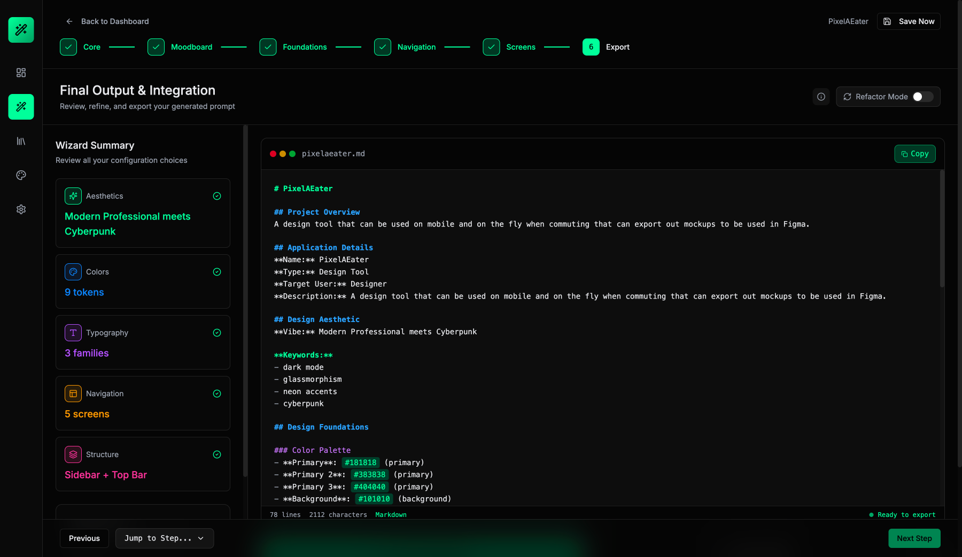
Task: Click the #101010 background color chip
Action: (x=374, y=499)
